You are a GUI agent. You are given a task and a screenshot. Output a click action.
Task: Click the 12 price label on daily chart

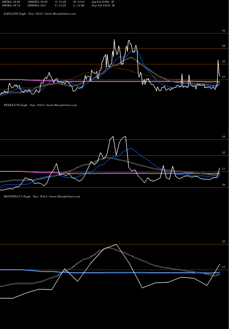coord(224,62)
